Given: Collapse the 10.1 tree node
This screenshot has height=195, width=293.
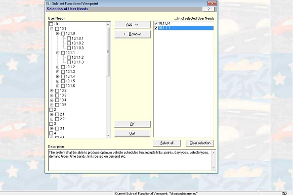Looking at the screenshot, I should 52,29.
